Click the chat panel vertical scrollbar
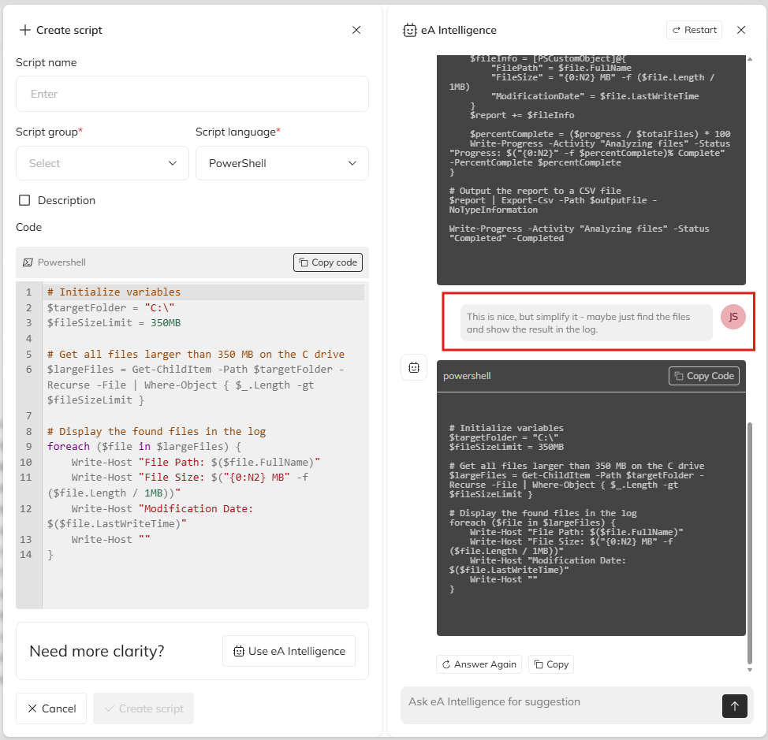The image size is (768, 740). pos(749,544)
